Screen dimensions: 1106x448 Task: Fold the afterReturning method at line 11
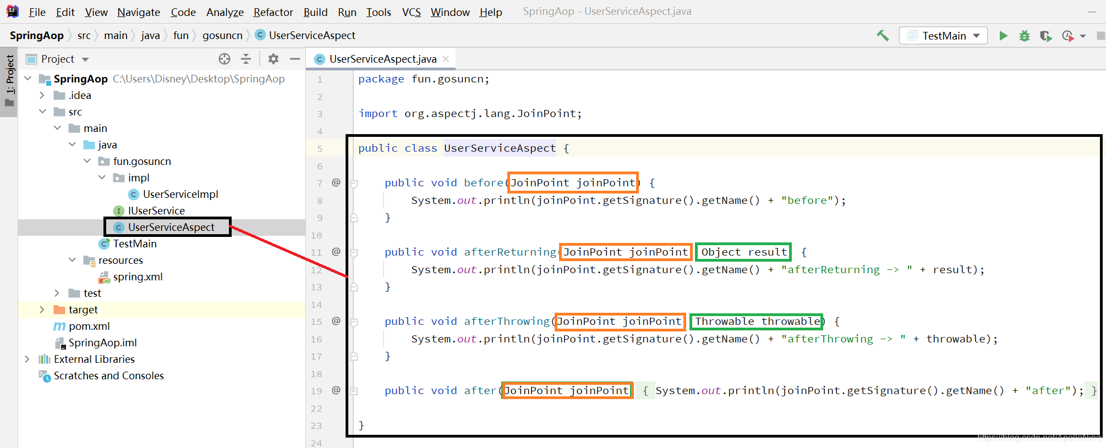click(354, 253)
